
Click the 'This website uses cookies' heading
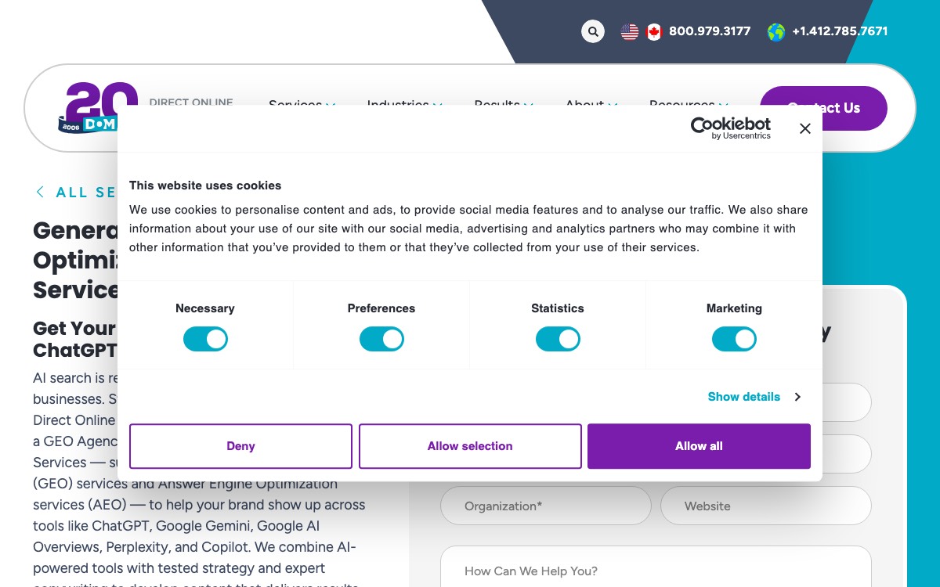click(205, 185)
